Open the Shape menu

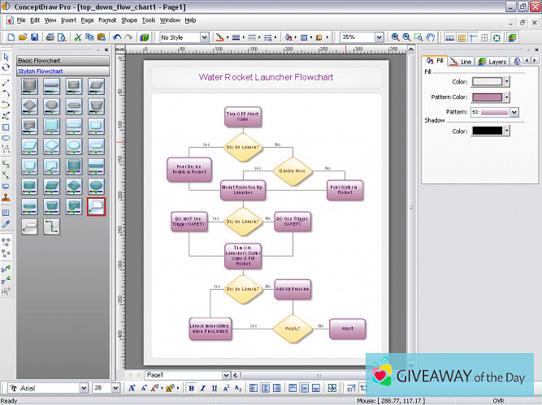[129, 19]
